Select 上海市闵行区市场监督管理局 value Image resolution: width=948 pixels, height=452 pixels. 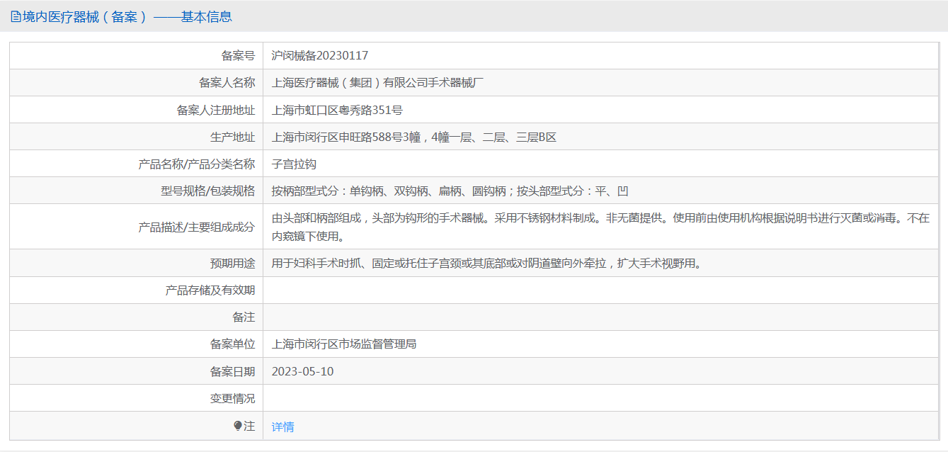(344, 344)
